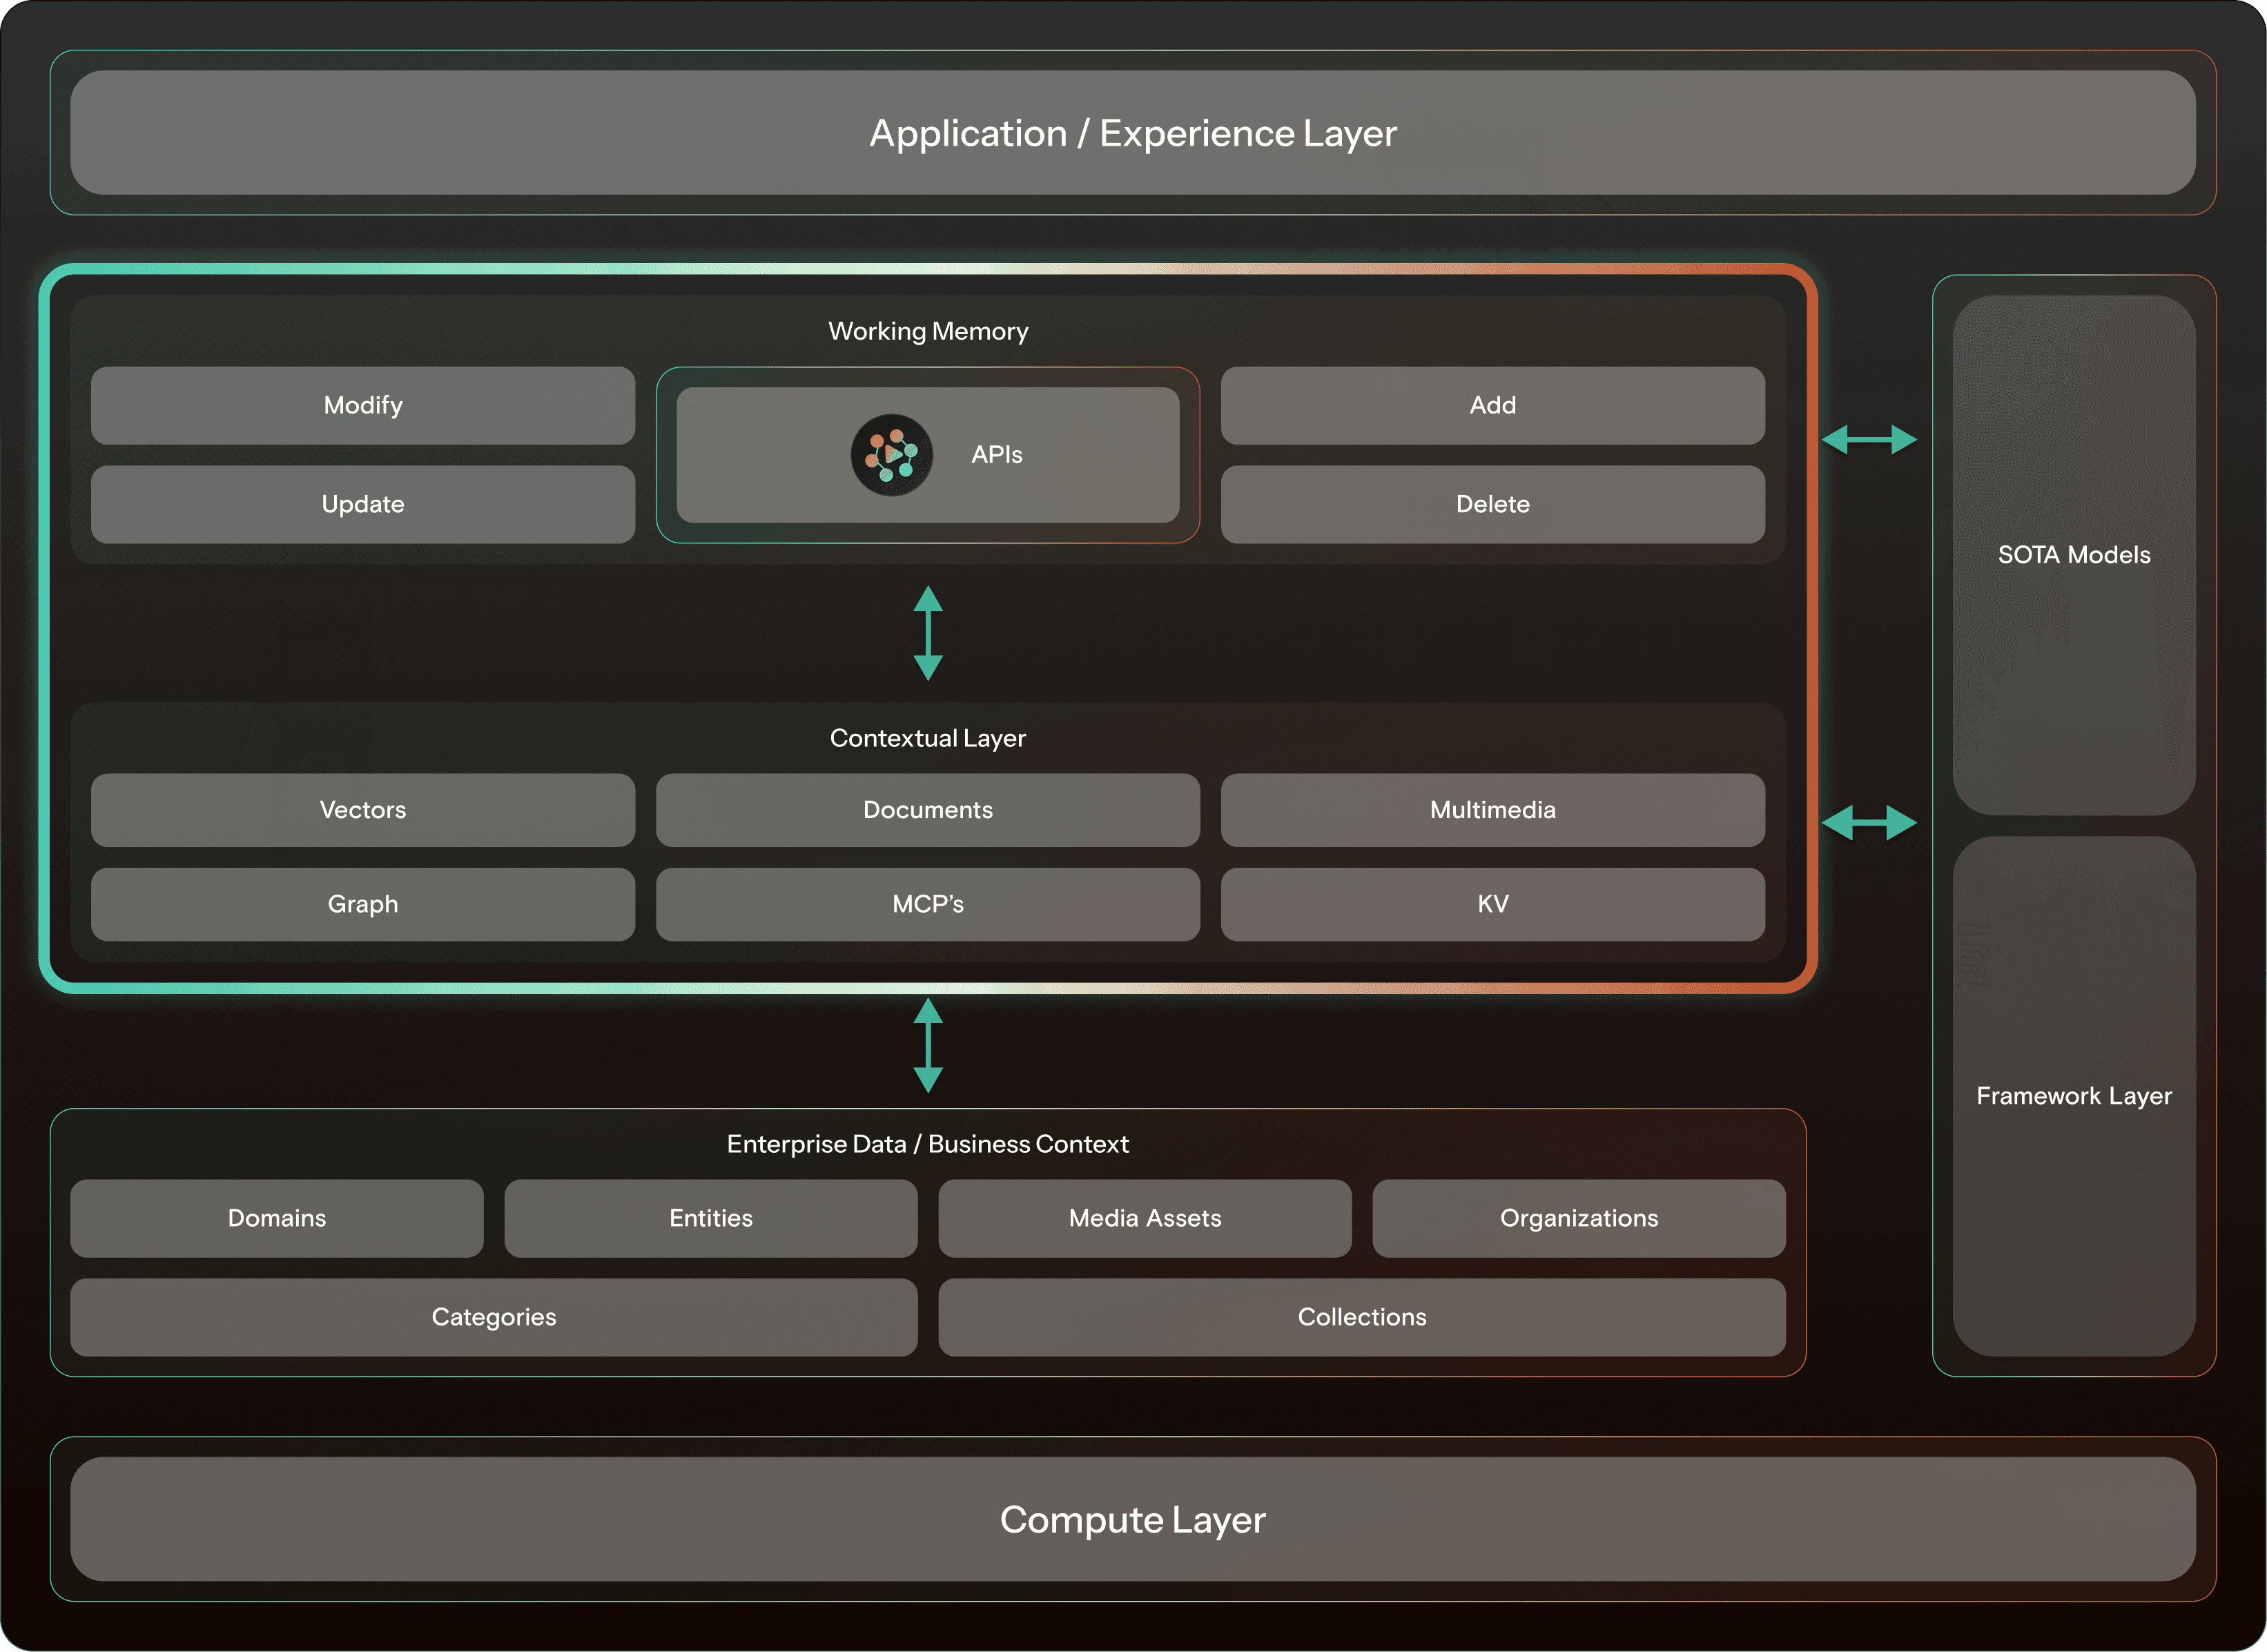Click the MCP's block
The width and height of the screenshot is (2267, 1652).
point(928,904)
